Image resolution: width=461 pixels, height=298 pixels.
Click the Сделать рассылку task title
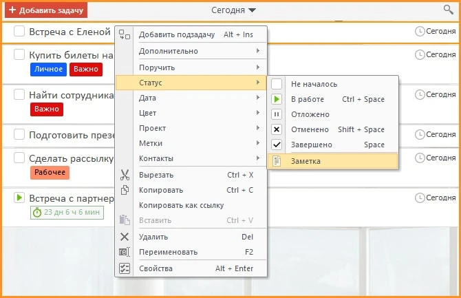[x=71, y=158]
